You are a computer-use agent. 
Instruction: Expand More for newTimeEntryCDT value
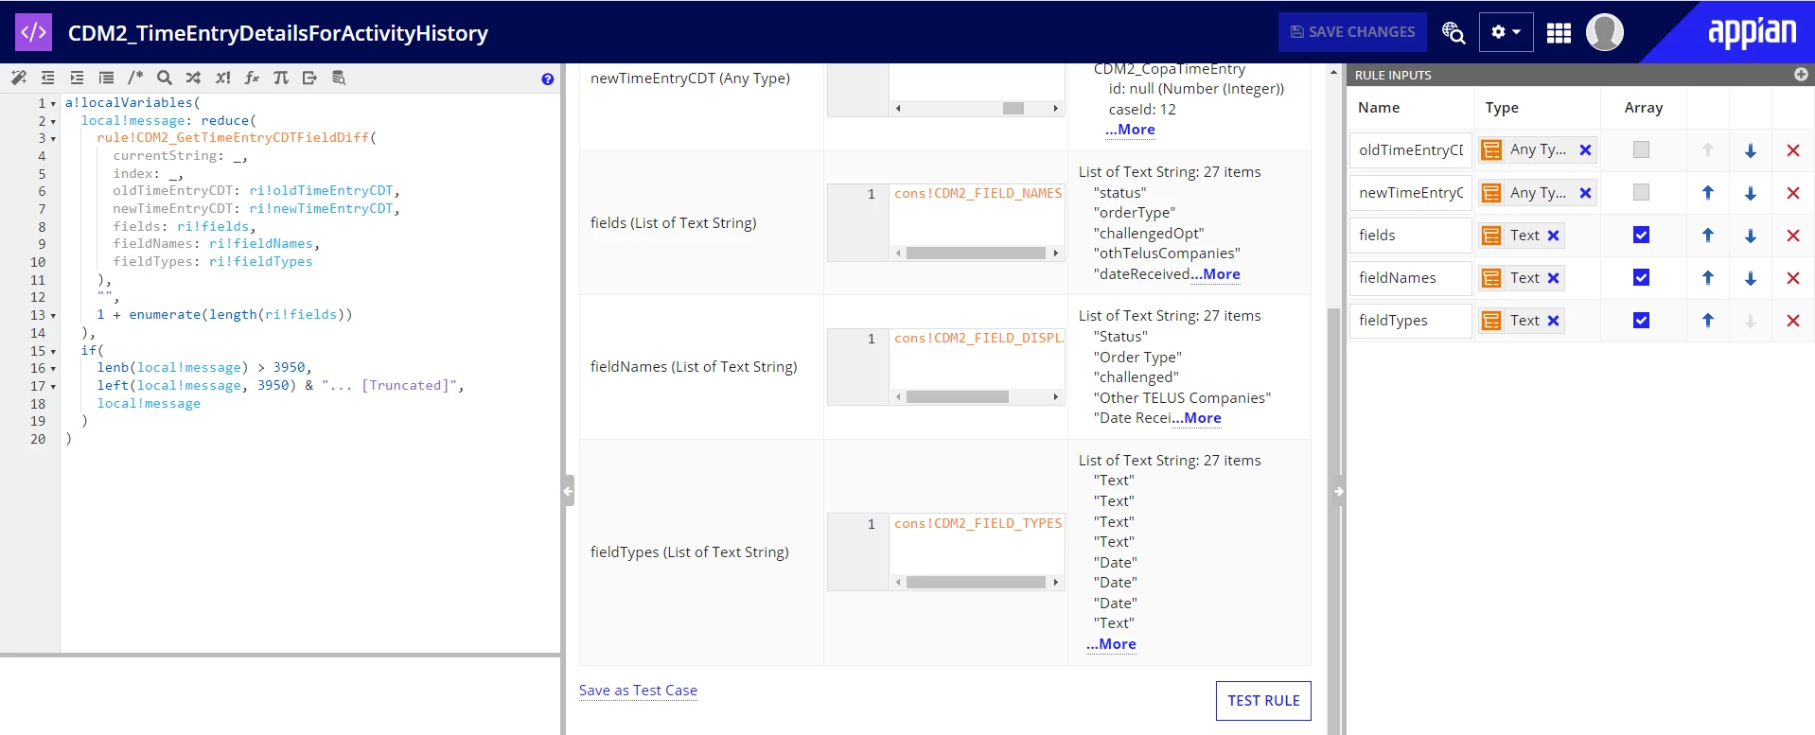[1130, 130]
